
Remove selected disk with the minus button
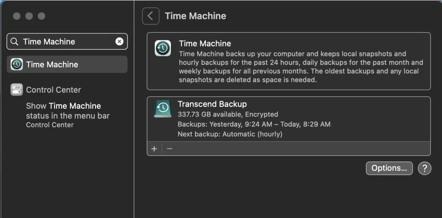click(170, 149)
